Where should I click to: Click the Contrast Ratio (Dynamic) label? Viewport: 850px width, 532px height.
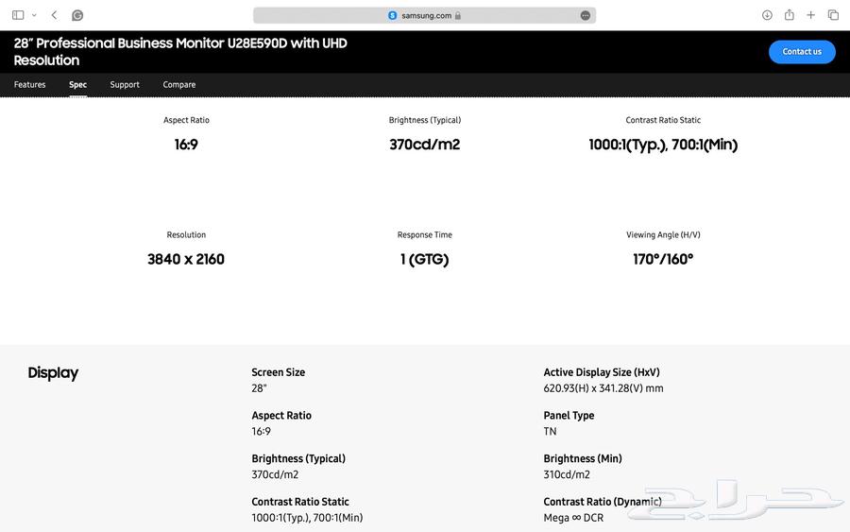click(603, 502)
